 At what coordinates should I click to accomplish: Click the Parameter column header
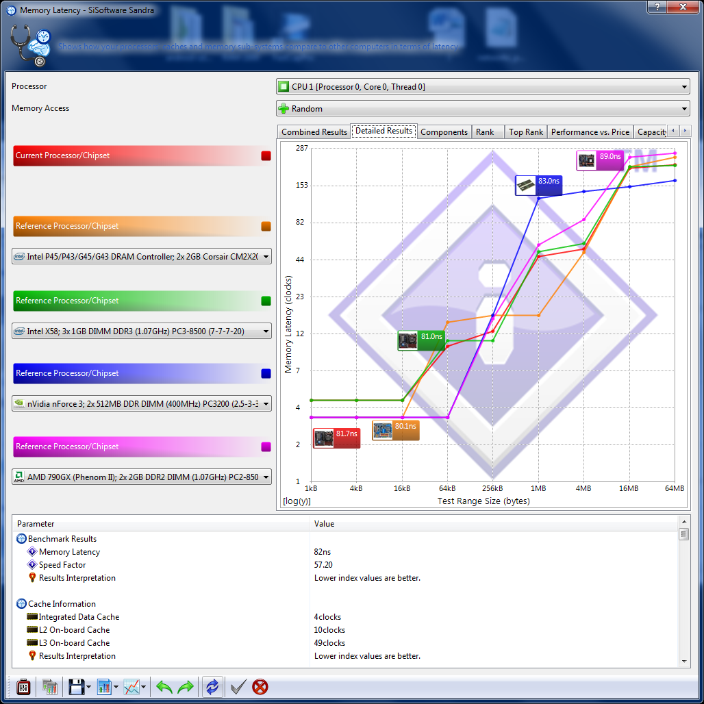161,523
